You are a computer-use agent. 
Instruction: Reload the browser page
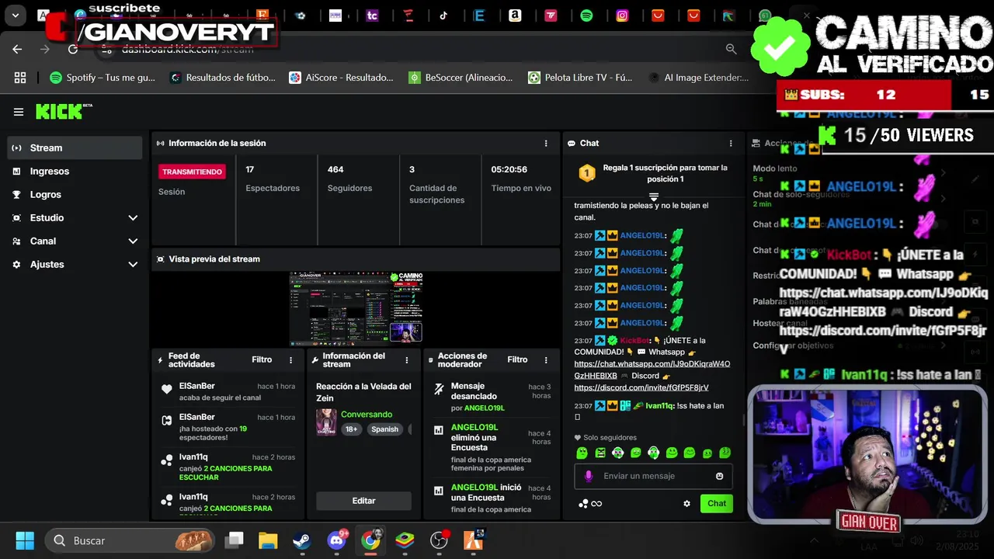click(x=73, y=49)
